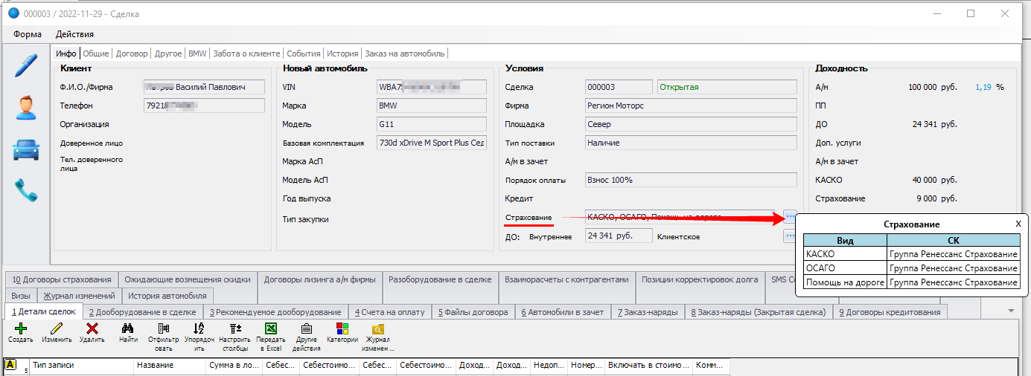
Task: Select the blue car icon in sidebar
Action: pyautogui.click(x=27, y=150)
